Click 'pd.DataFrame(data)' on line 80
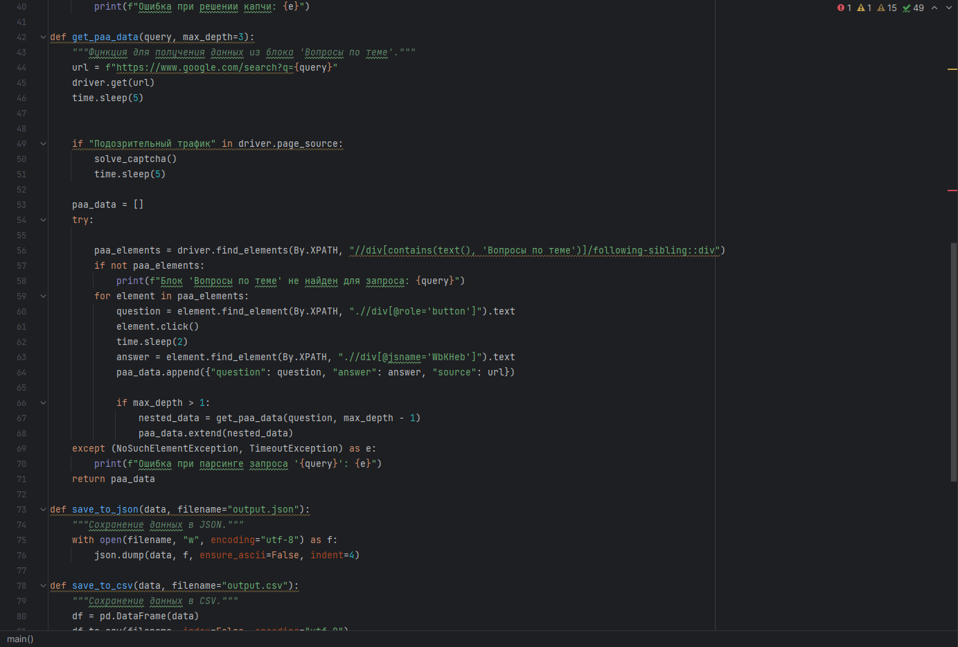This screenshot has width=958, height=647. (x=150, y=617)
